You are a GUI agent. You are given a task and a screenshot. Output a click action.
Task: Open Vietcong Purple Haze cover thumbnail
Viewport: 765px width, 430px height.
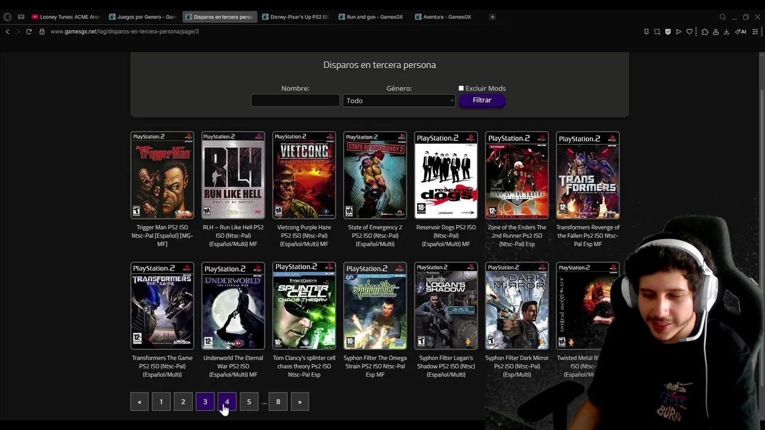click(x=304, y=175)
